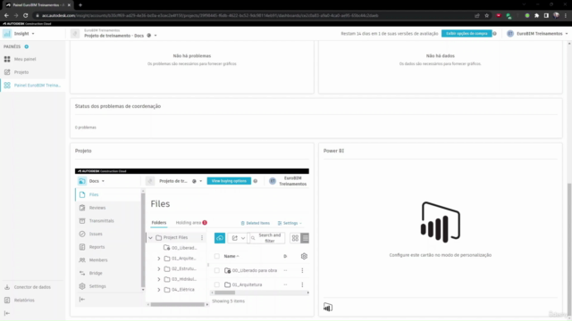The height and width of the screenshot is (321, 572).
Task: Switch to the Holding area tab
Action: tap(191, 223)
